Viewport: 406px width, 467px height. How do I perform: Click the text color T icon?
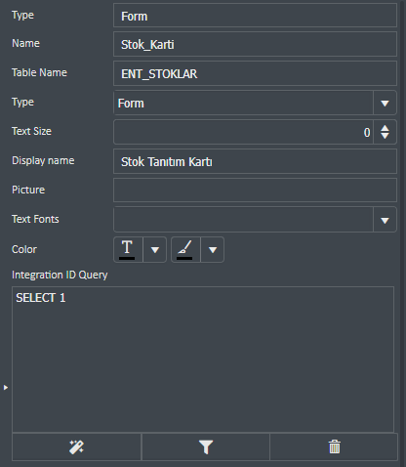pos(127,249)
